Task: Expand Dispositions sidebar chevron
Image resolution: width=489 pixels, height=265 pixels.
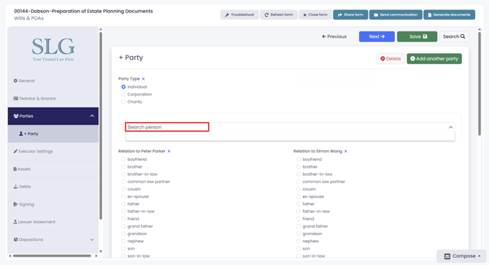Action: (92, 239)
